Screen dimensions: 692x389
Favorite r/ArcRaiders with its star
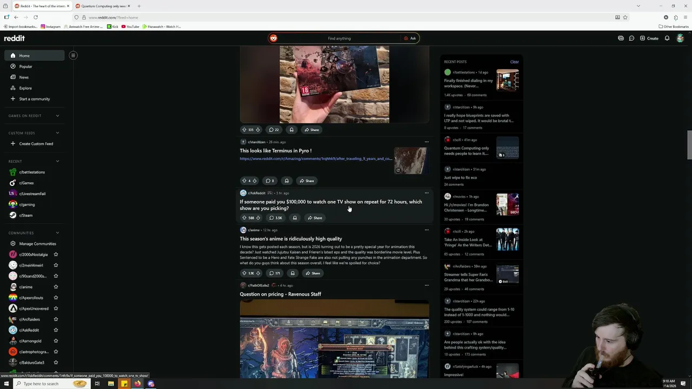pos(56,319)
